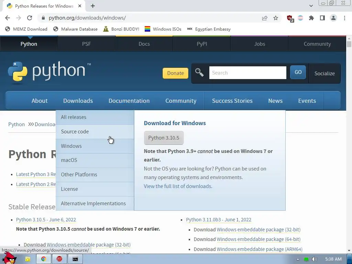
Task: Switch to the PSF tab
Action: pos(86,44)
